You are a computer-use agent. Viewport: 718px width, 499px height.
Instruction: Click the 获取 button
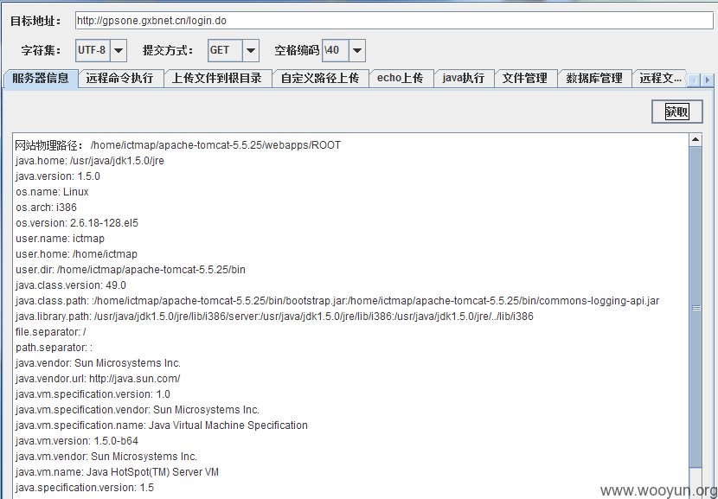[x=676, y=112]
